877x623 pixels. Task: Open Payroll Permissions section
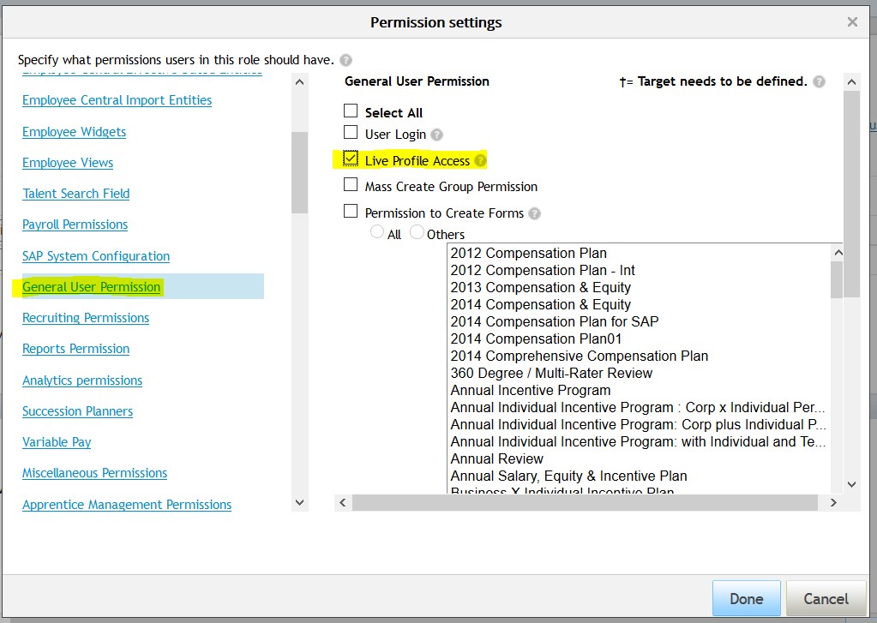point(75,225)
